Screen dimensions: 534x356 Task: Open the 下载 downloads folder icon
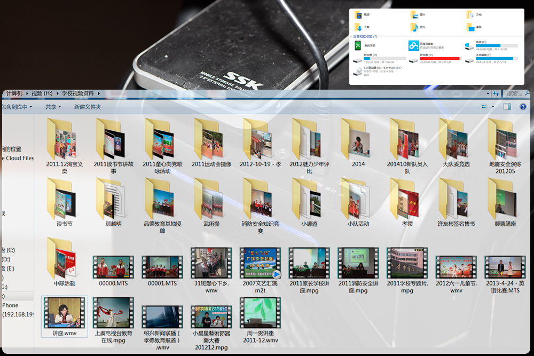coord(358,27)
